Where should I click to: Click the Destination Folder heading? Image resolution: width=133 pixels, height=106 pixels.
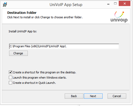pyautogui.click(x=22, y=13)
